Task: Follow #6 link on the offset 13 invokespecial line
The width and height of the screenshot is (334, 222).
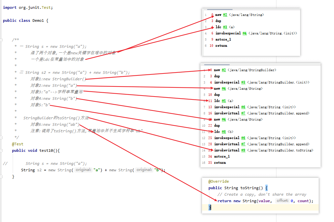Action: (243, 107)
